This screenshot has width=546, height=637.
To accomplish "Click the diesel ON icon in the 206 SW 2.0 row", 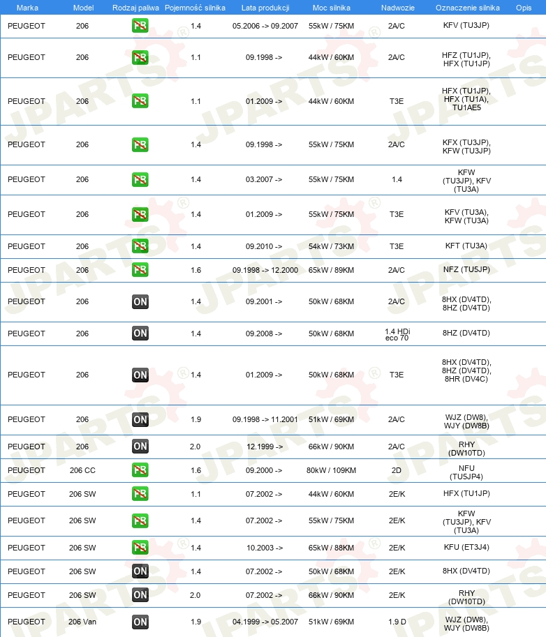I will coord(140,595).
